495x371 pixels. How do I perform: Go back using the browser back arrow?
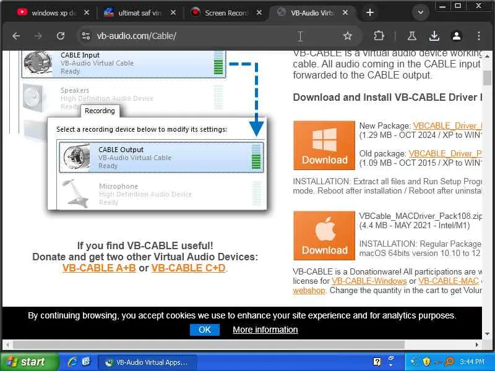pyautogui.click(x=16, y=36)
